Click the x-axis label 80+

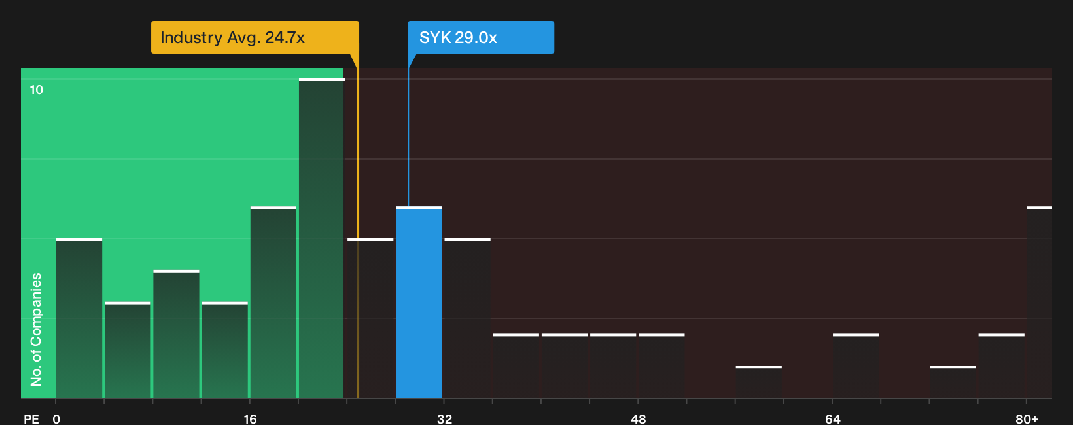[1027, 418]
